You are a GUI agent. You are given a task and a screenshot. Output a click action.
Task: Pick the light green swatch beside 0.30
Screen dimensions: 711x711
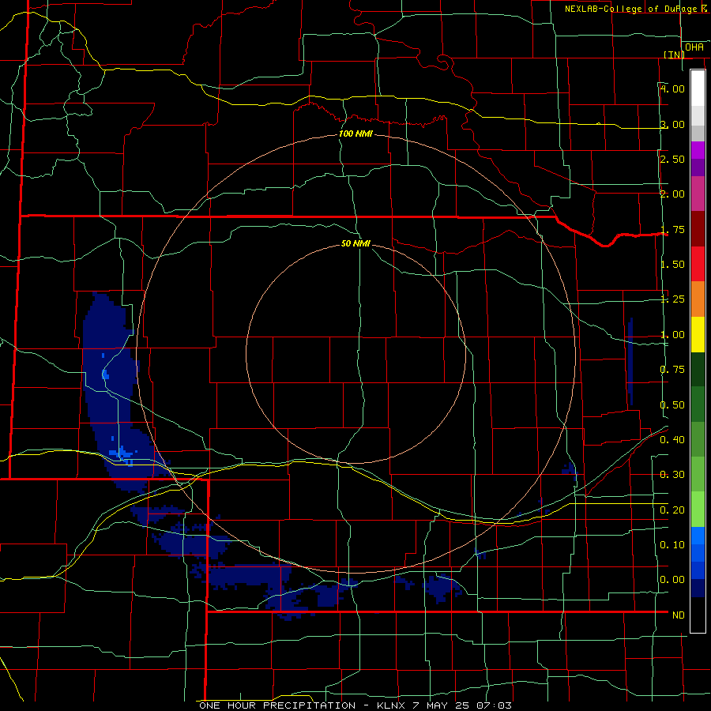click(698, 474)
